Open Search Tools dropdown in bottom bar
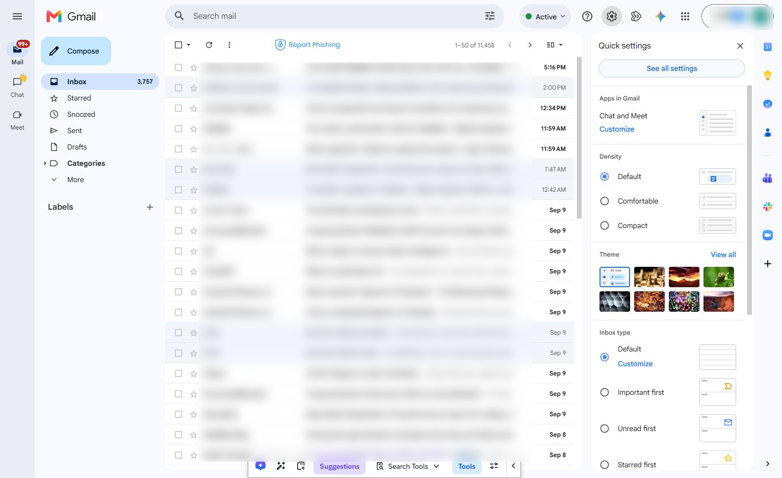The image size is (782, 478). [x=408, y=466]
